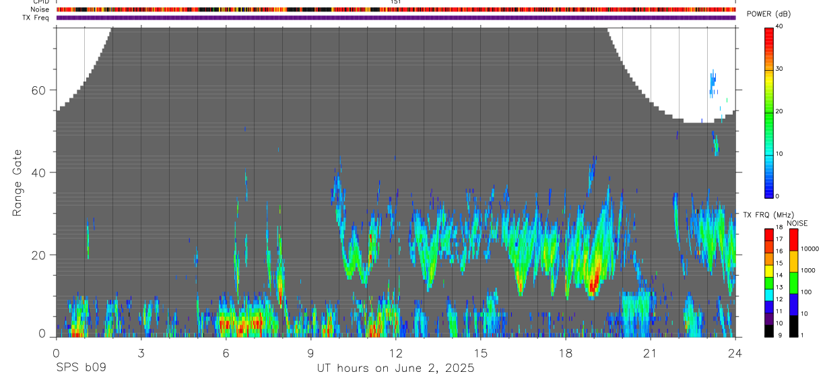Click the 18 hour tick on UT axis
The height and width of the screenshot is (382, 827).
click(x=565, y=352)
